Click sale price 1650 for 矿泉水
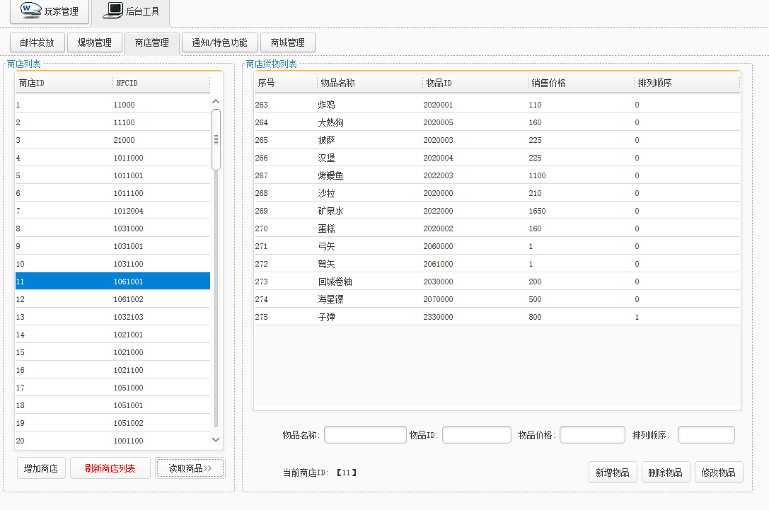Image resolution: width=769 pixels, height=510 pixels. tap(537, 211)
